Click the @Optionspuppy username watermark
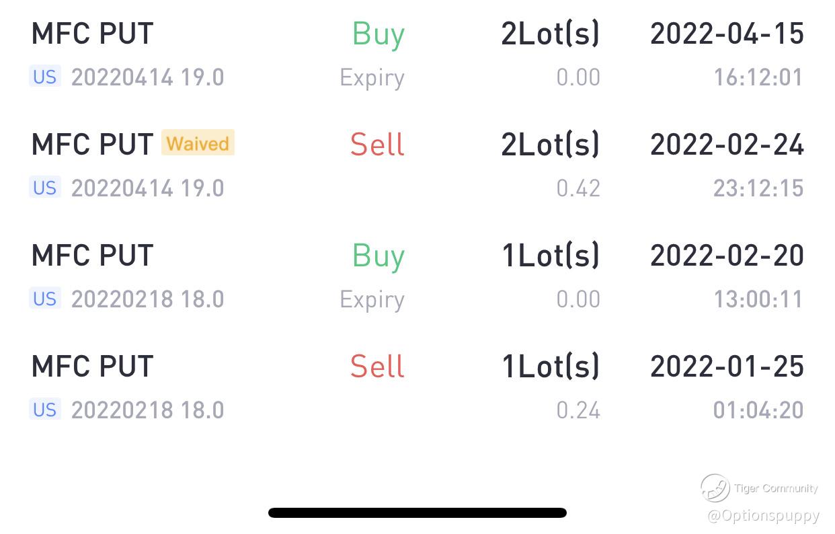 tap(763, 516)
